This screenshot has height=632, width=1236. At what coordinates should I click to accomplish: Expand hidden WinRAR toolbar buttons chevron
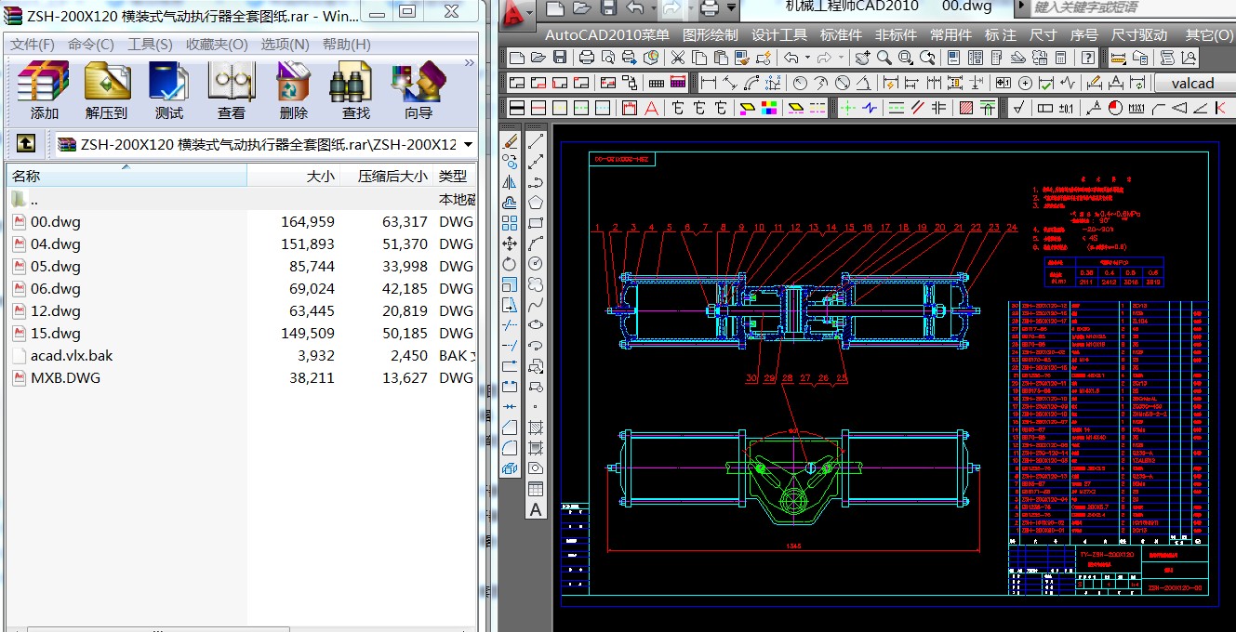pos(469,62)
